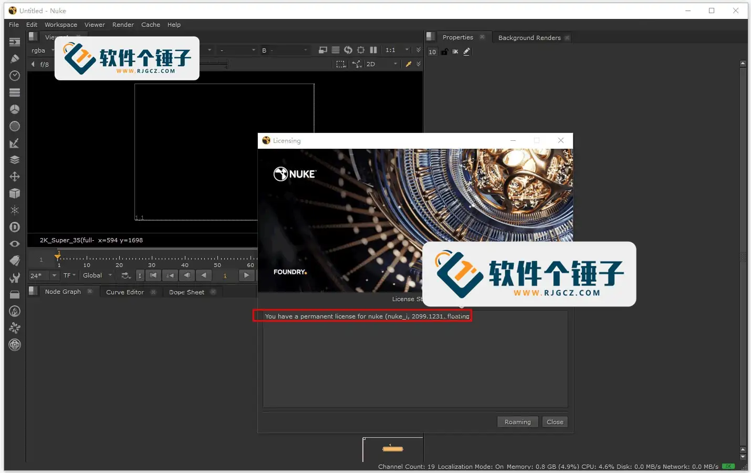
Task: Open the Image nodes menu in the toolbar
Action: 15,42
